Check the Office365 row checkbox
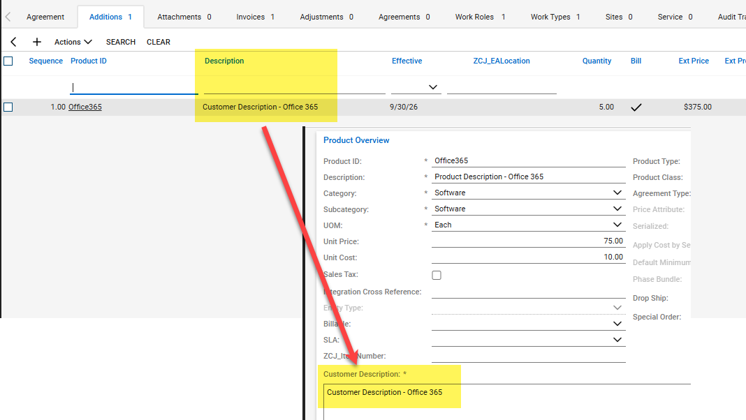746x420 pixels. [x=8, y=107]
